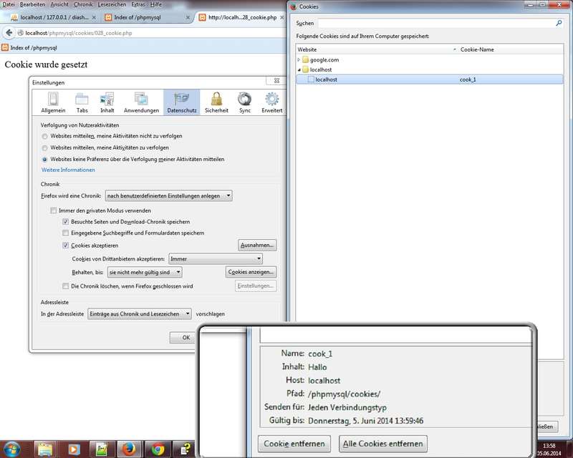573x458 pixels.
Task: Open 'Cookies von Drittanbietern akzeptieren' dropdown
Action: [x=216, y=259]
